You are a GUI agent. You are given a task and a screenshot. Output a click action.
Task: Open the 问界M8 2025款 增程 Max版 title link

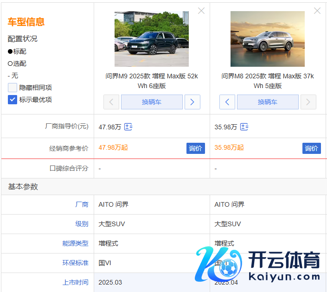pos(268,81)
